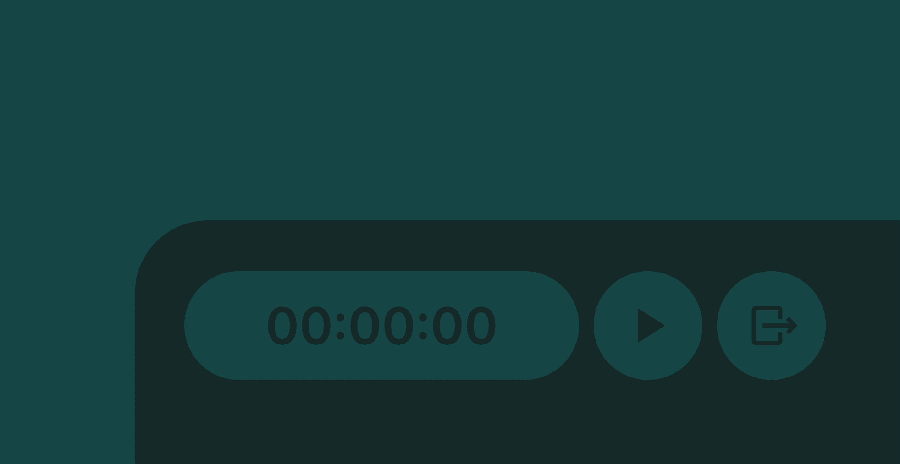Screen dimensions: 900x464
Task: Begin tracking via round play button
Action: pos(648,325)
